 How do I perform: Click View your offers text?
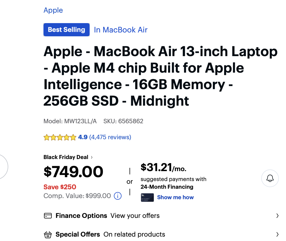point(135,216)
